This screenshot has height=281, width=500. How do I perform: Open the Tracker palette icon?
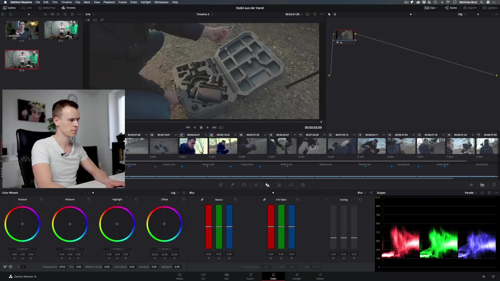click(256, 185)
